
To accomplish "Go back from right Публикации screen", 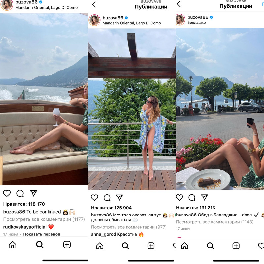I will (x=179, y=4).
